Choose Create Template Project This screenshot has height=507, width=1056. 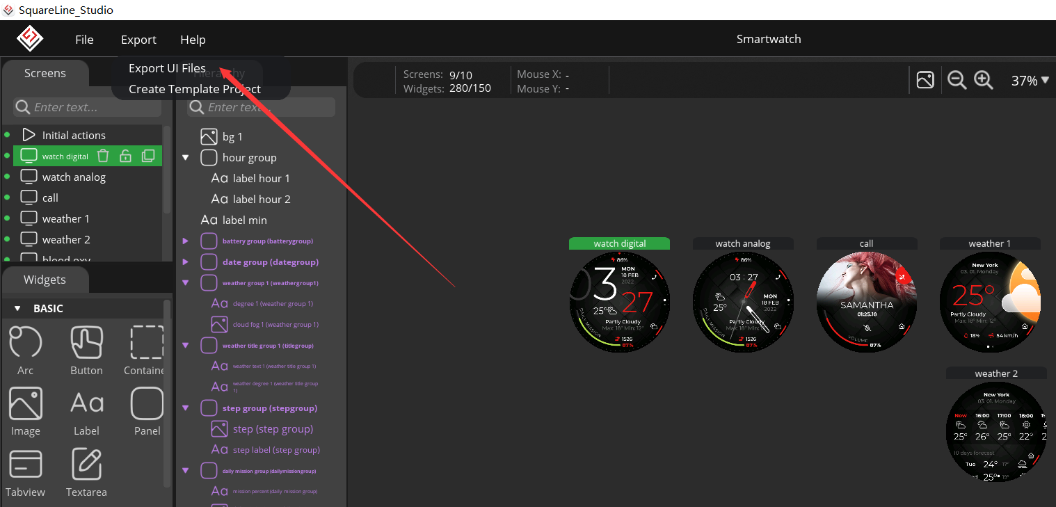click(195, 89)
